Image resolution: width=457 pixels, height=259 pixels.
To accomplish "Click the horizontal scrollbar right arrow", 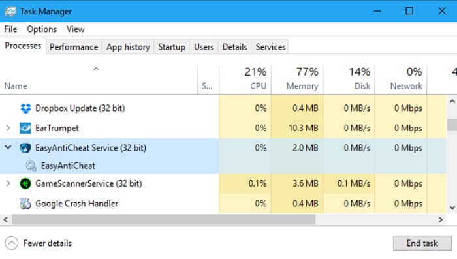I will 441,220.
